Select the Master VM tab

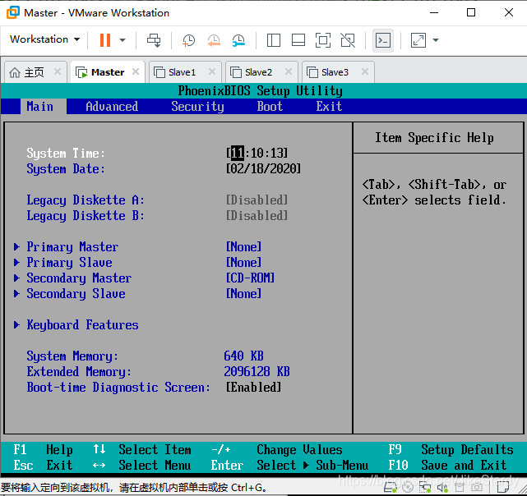[108, 72]
